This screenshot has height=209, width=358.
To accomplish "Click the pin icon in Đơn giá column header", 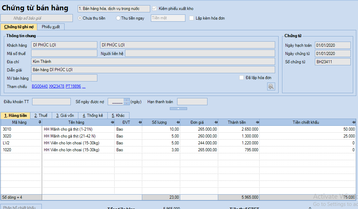I will pyautogui.click(x=216, y=122).
